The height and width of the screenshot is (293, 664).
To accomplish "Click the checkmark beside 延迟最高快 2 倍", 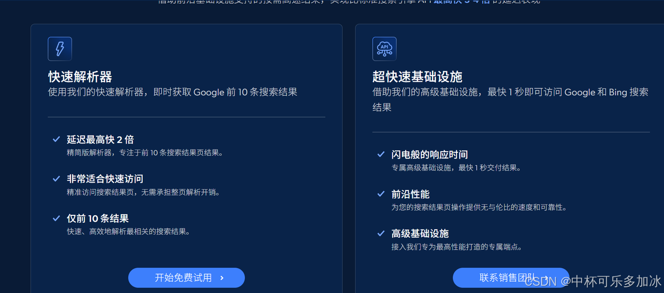I will 57,139.
